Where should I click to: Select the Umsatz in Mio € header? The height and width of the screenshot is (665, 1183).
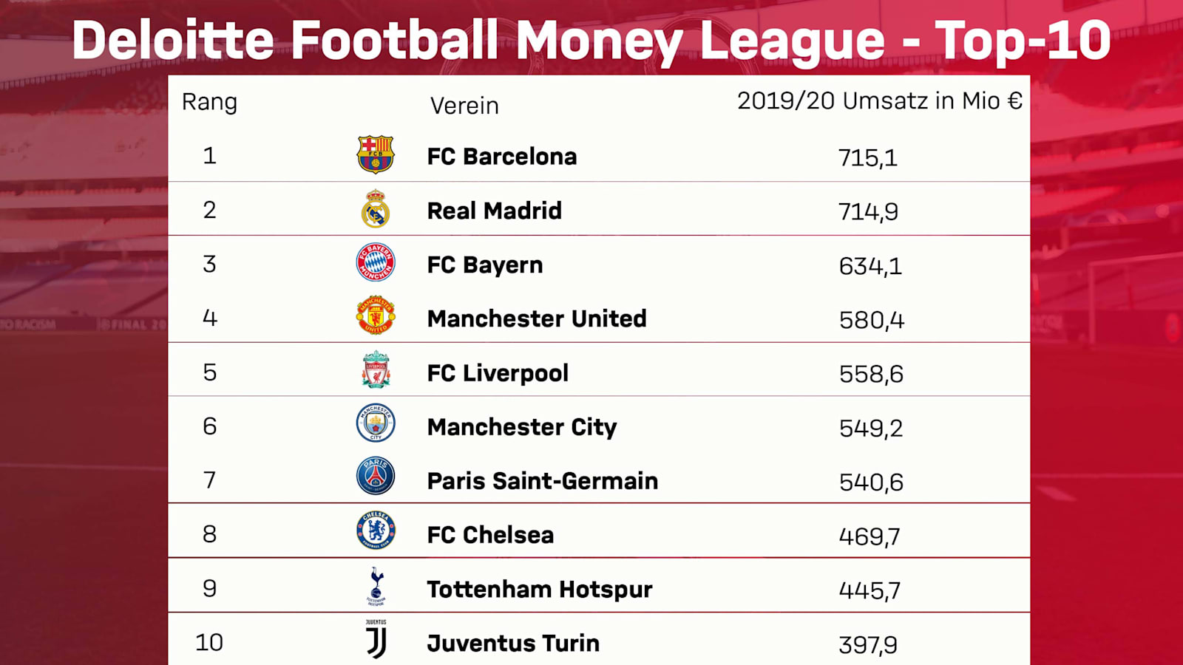tap(879, 100)
